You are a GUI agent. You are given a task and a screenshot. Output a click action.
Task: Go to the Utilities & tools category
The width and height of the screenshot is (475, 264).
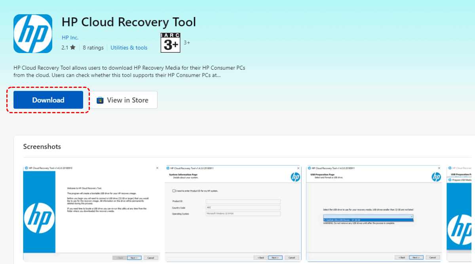[x=129, y=47]
